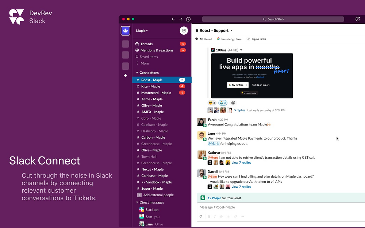Select the Maple workspace icon
Image resolution: width=365 pixels, height=228 pixels.
tap(126, 31)
